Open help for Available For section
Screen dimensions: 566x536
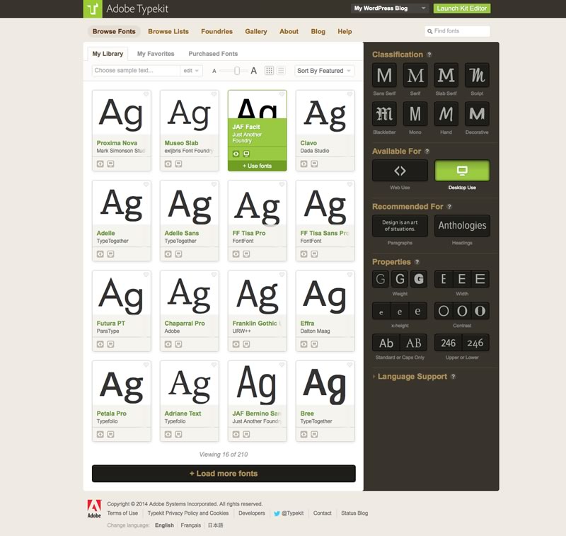(x=427, y=152)
